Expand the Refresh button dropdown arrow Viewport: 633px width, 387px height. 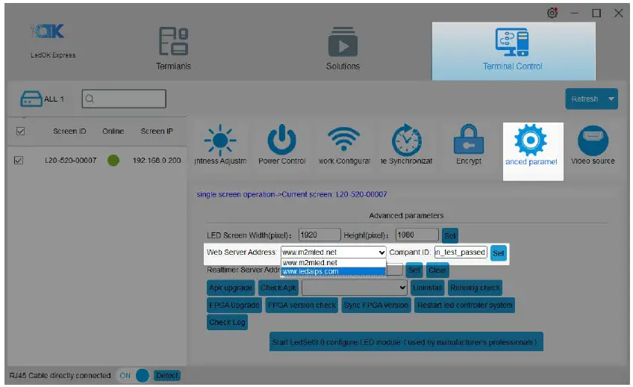click(x=611, y=99)
